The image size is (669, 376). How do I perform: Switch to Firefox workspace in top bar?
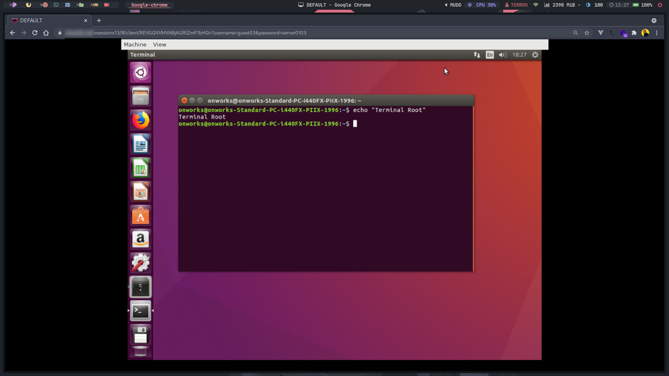28,5
